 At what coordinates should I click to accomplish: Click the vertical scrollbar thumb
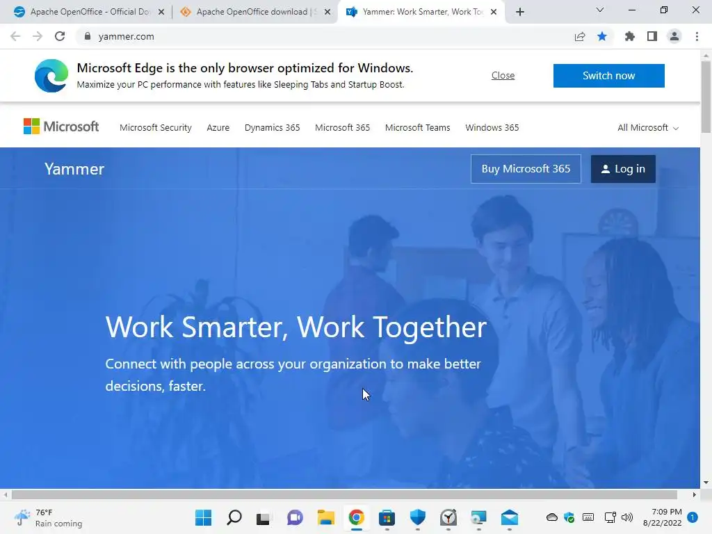coord(706,96)
